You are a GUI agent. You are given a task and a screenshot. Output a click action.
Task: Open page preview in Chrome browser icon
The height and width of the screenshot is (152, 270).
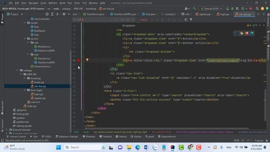pyautogui.click(x=241, y=33)
